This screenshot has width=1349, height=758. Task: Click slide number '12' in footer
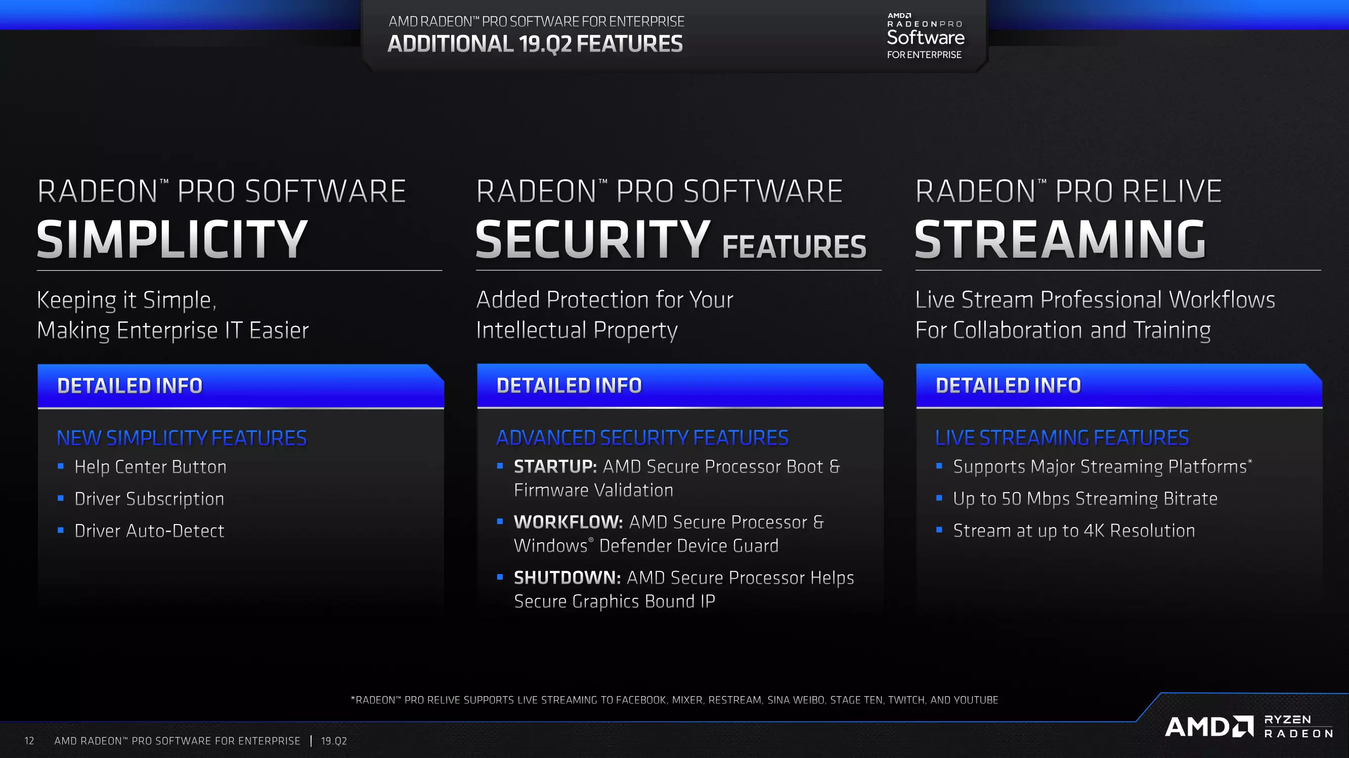tap(29, 741)
